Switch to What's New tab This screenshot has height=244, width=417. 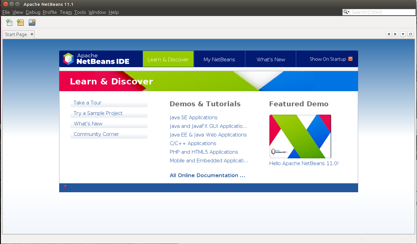(x=271, y=59)
